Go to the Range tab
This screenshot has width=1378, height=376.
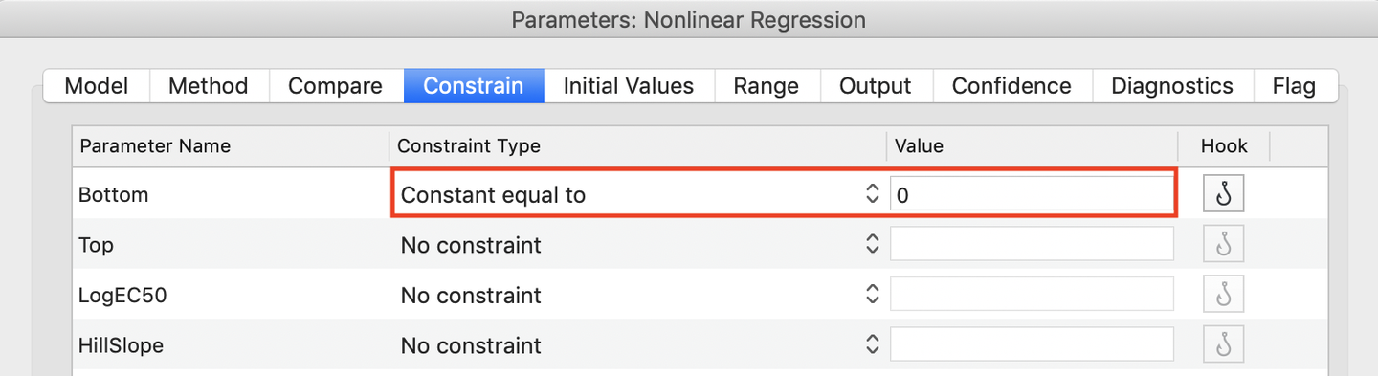pyautogui.click(x=766, y=86)
